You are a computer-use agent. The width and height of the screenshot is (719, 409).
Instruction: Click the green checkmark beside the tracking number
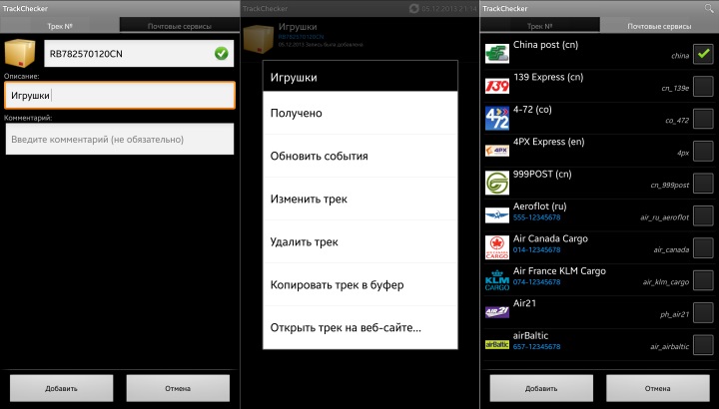coord(221,54)
